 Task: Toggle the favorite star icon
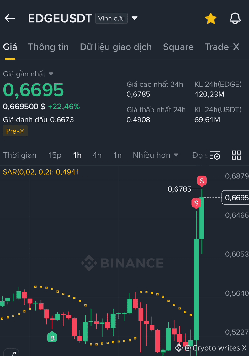tap(211, 19)
